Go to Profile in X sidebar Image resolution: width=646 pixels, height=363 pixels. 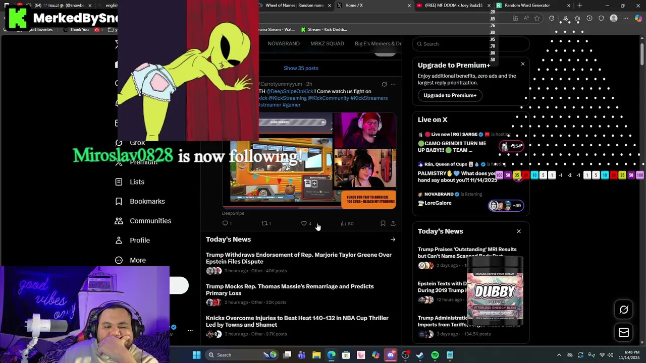coord(132,240)
